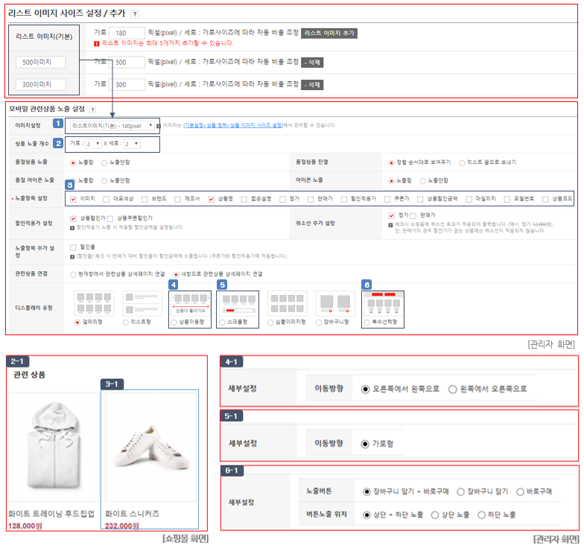Click the list type display layout icon
This screenshot has height=552, width=584.
(142, 302)
